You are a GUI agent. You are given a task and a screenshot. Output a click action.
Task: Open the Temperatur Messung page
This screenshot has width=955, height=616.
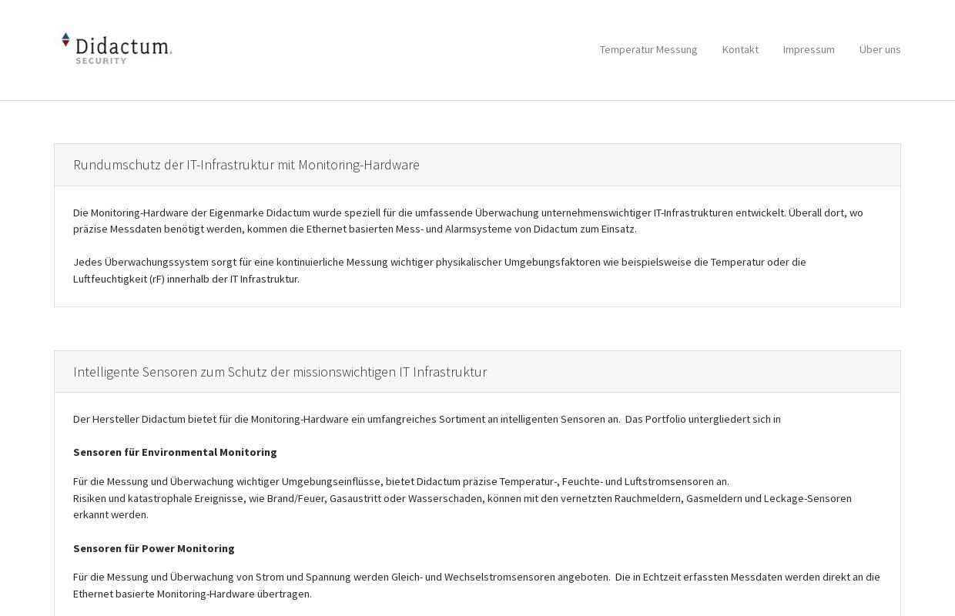648,49
